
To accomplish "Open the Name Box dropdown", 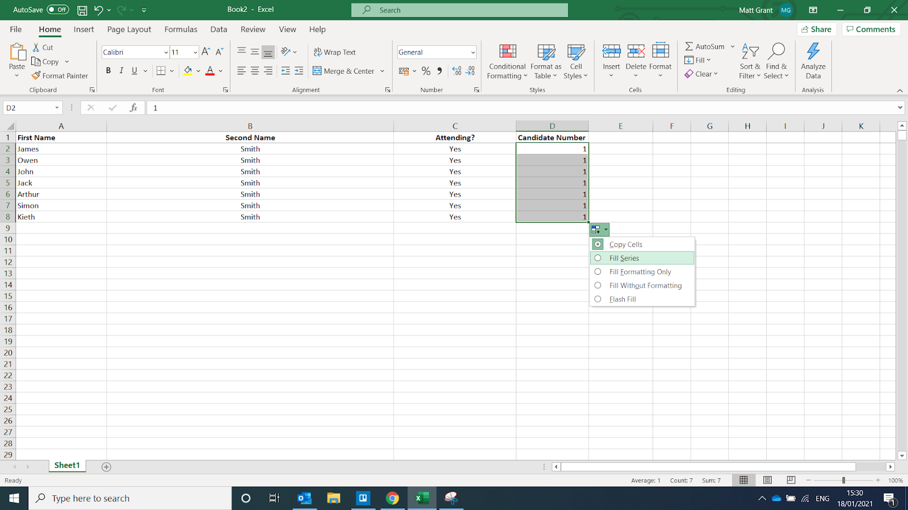I will [57, 108].
